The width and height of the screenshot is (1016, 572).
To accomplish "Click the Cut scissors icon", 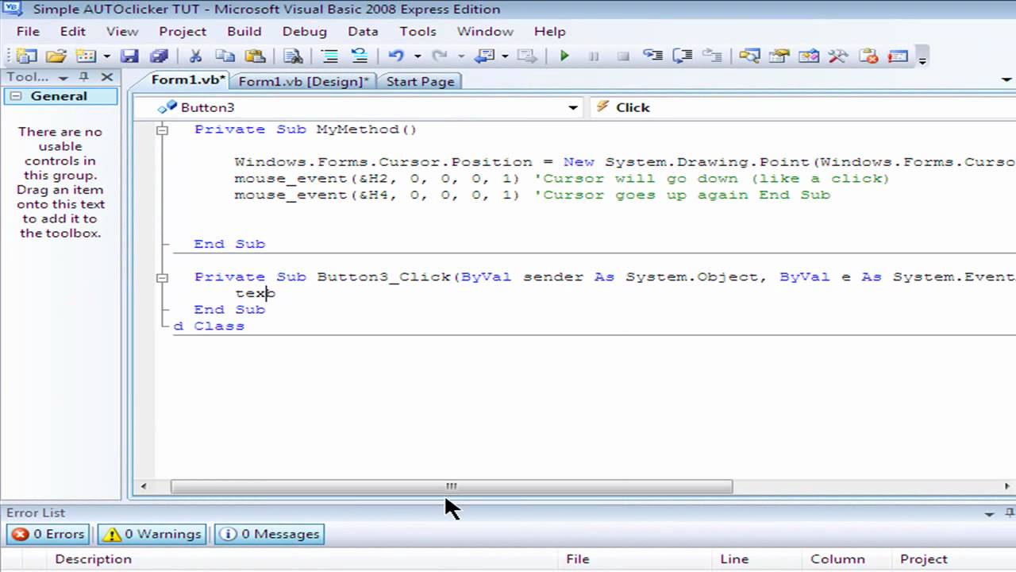I will point(195,56).
